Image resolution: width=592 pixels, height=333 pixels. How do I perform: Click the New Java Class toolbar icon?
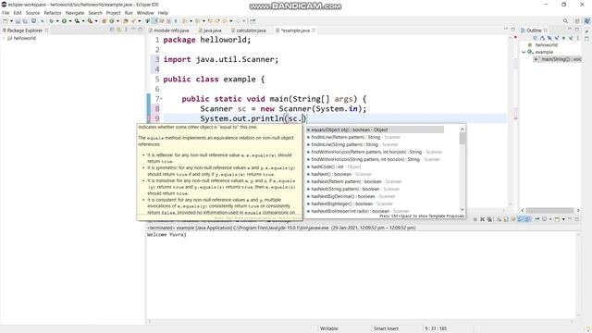coord(111,21)
